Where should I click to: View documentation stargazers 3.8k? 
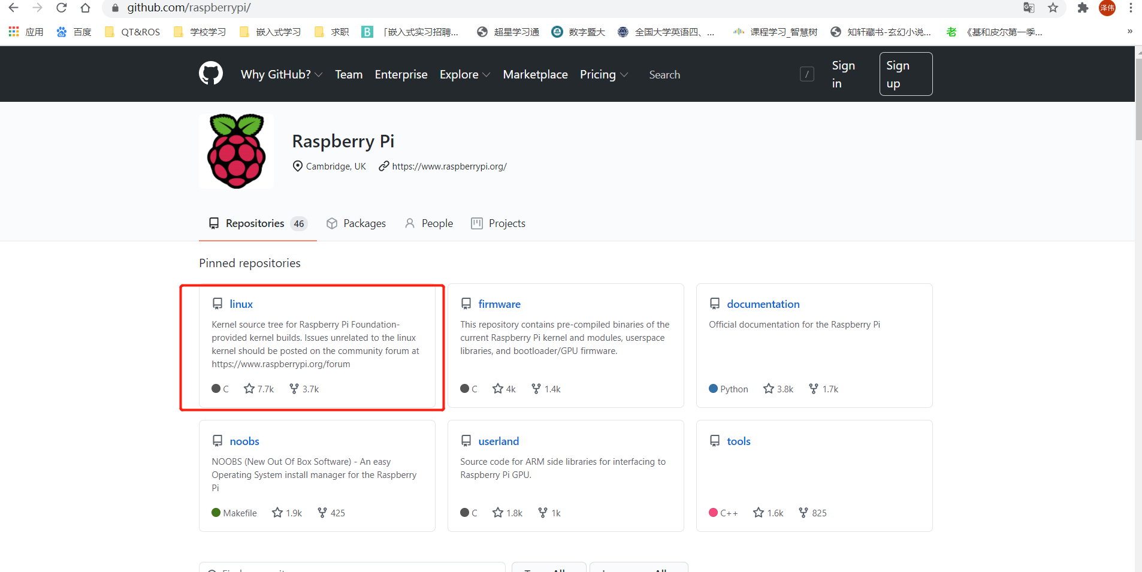click(x=778, y=389)
